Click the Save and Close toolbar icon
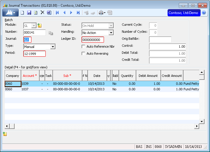 pos(49,13)
